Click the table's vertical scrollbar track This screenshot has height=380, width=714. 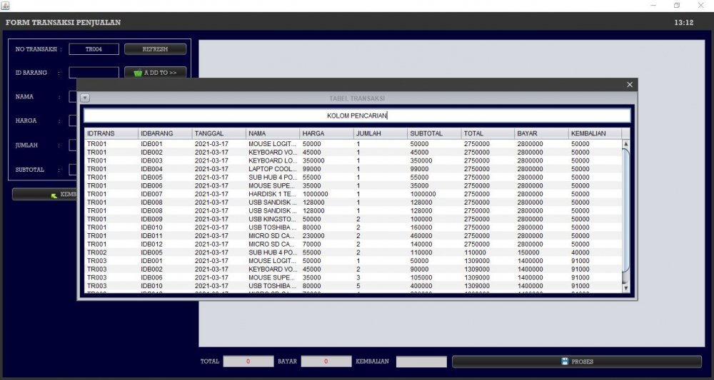pos(626,214)
